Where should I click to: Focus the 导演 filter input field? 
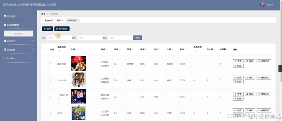pyautogui.click(x=59, y=38)
